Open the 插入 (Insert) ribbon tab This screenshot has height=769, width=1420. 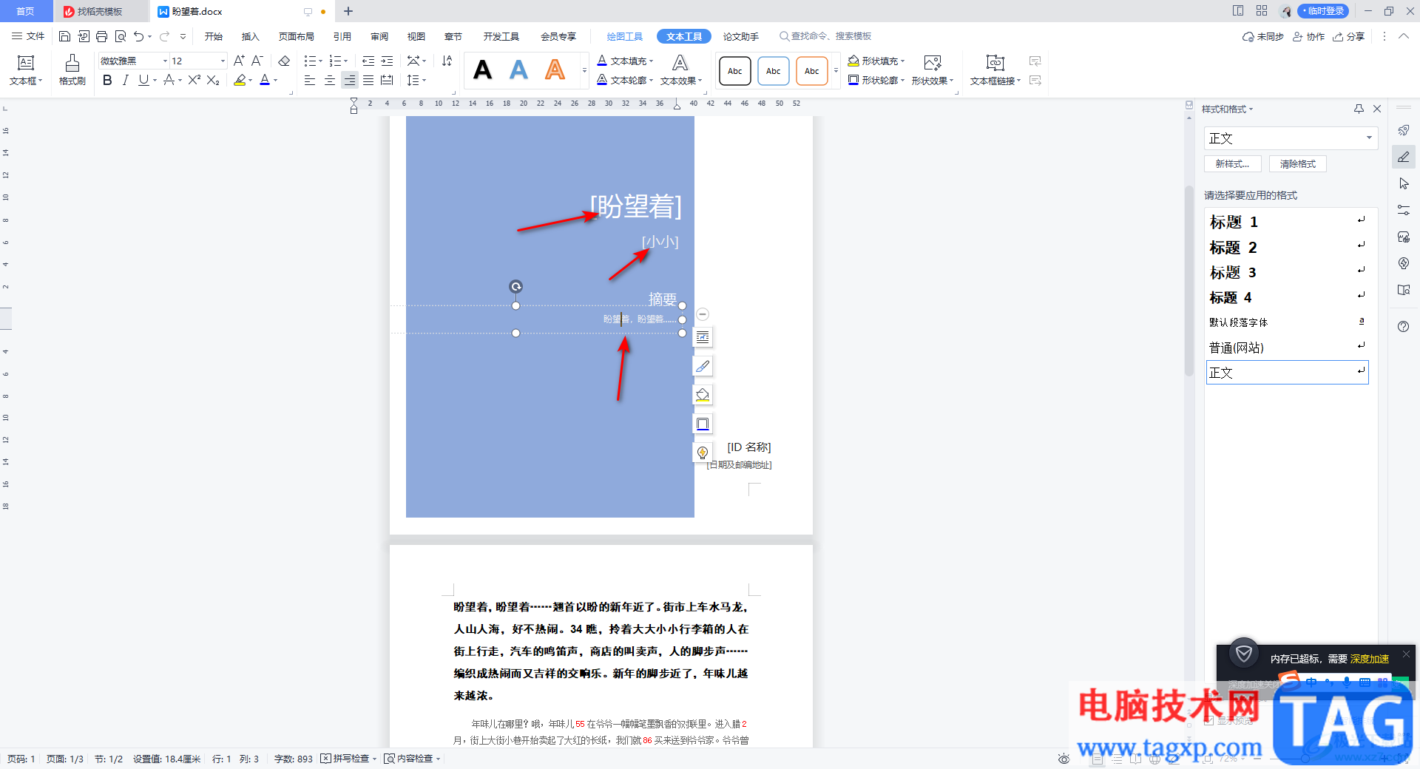251,36
